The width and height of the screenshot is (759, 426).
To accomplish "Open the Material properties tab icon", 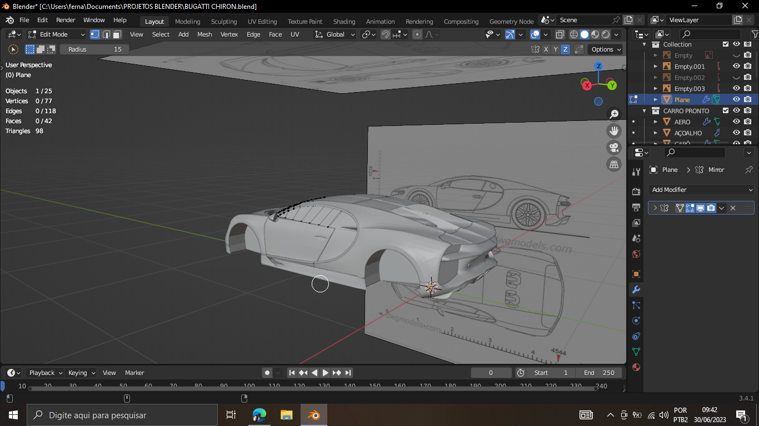I will [636, 367].
